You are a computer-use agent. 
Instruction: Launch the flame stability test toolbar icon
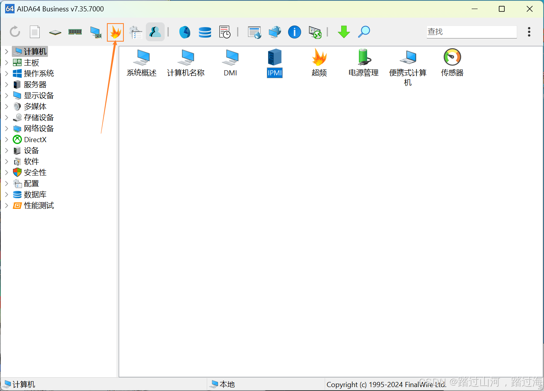(x=116, y=32)
